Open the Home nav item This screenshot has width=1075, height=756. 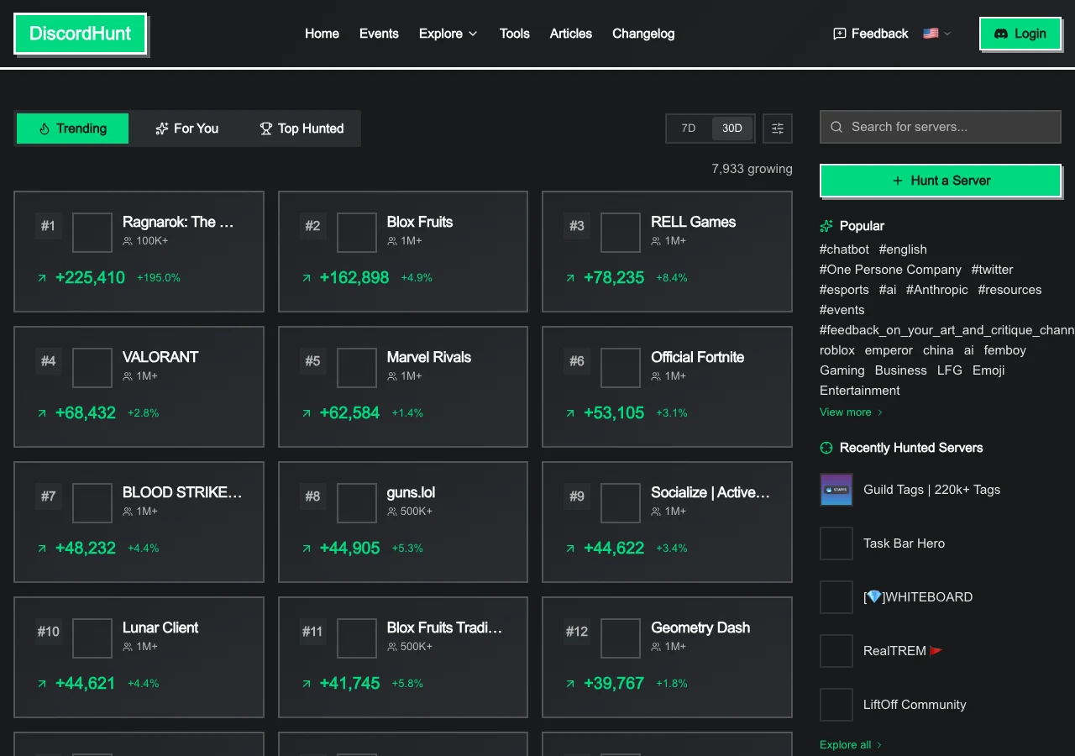coord(322,34)
